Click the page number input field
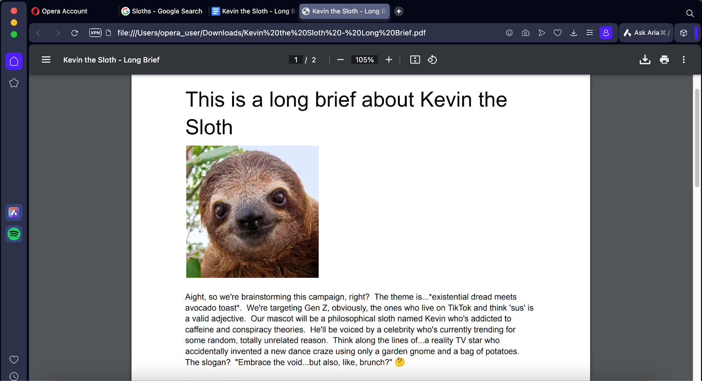Viewport: 702px width, 381px height. [296, 60]
